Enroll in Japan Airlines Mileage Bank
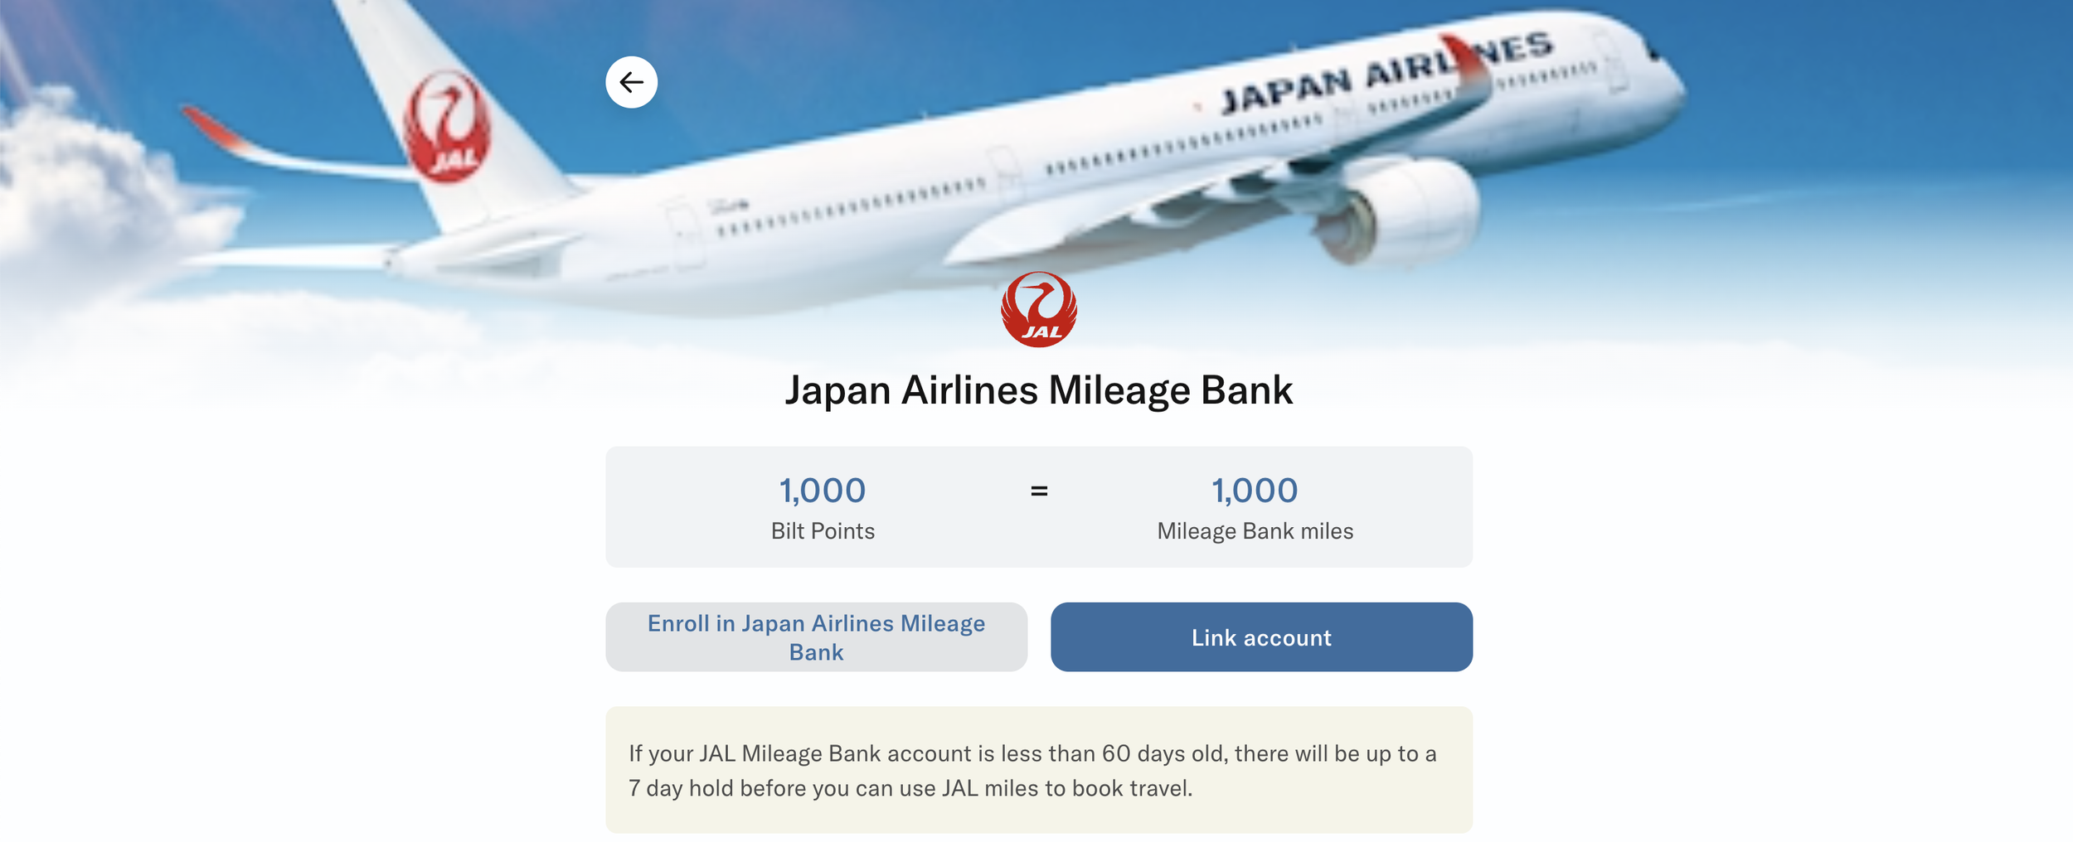2073x842 pixels. [x=816, y=636]
